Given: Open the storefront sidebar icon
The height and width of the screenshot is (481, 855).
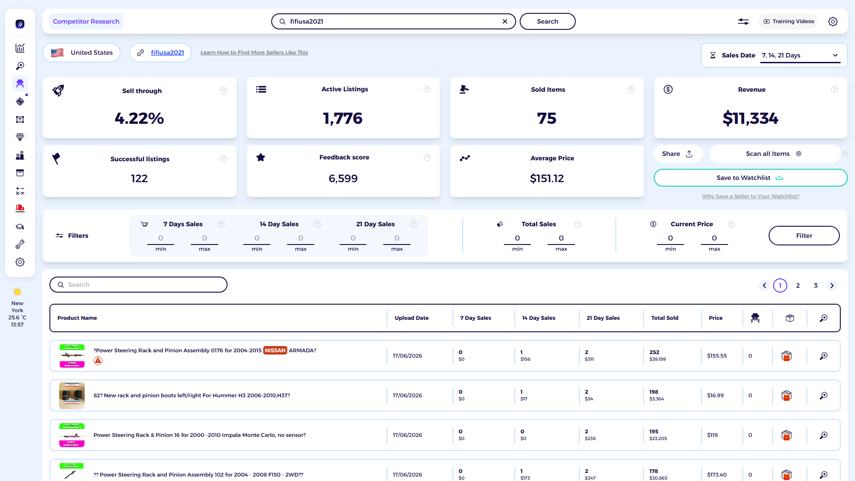Looking at the screenshot, I should tap(20, 173).
